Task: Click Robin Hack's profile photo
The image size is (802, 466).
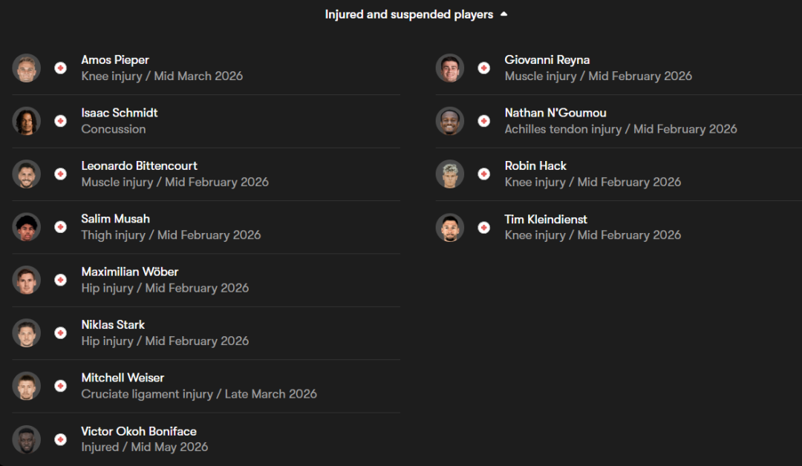Action: [x=450, y=174]
